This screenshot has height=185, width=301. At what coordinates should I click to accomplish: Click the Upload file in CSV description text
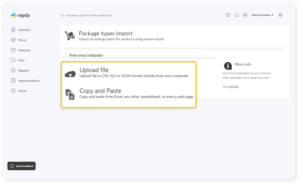click(134, 76)
